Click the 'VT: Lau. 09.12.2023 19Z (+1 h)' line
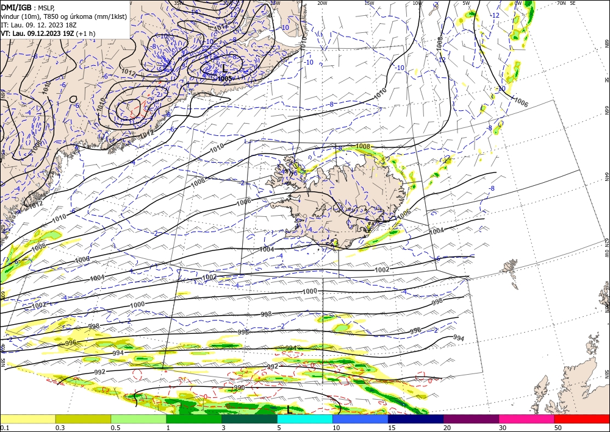610x432 pixels. pyautogui.click(x=48, y=34)
